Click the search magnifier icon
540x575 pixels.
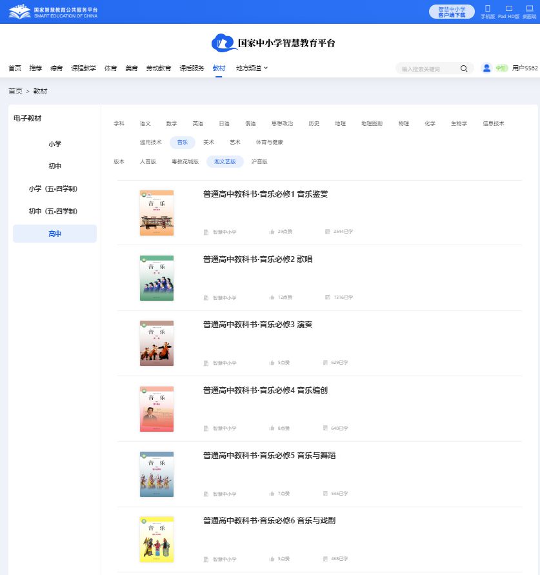tap(464, 68)
